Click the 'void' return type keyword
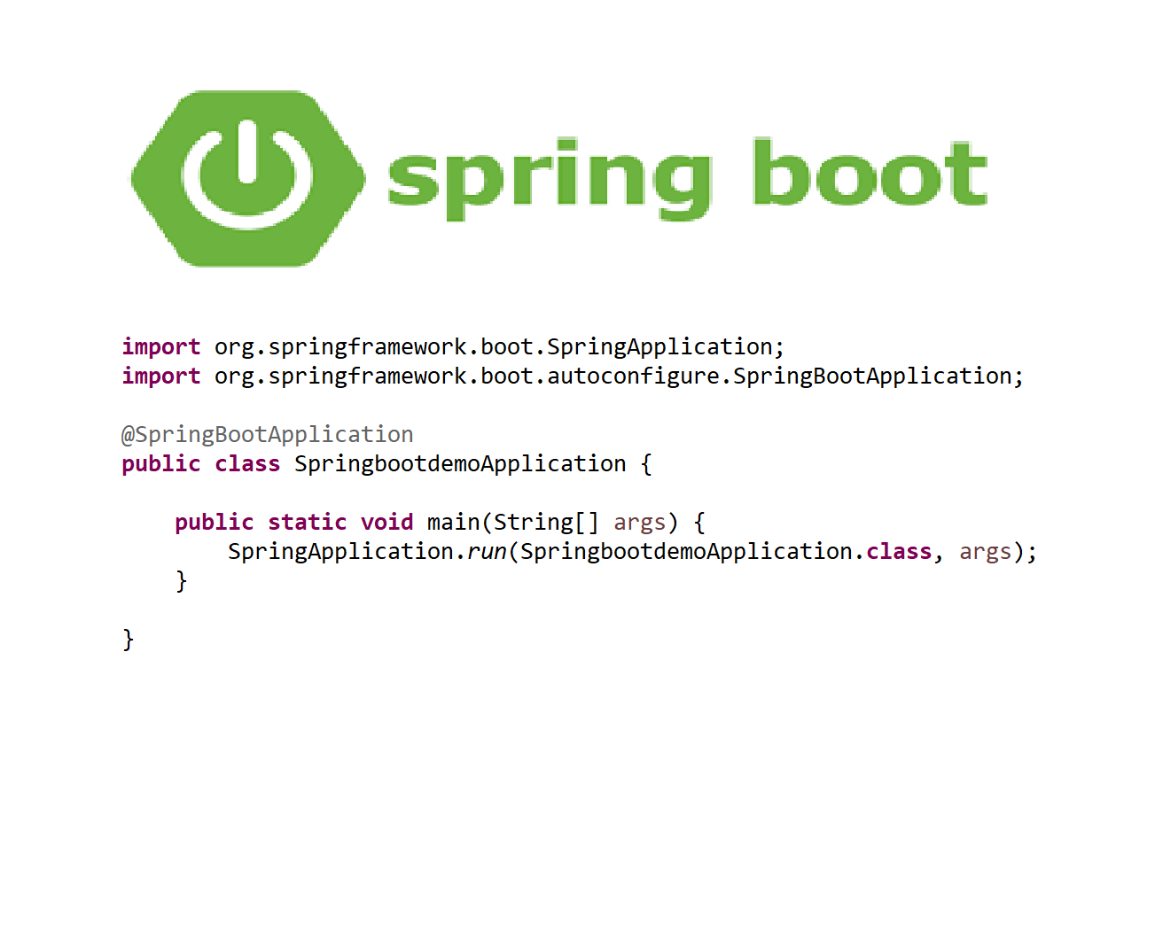 click(x=386, y=522)
